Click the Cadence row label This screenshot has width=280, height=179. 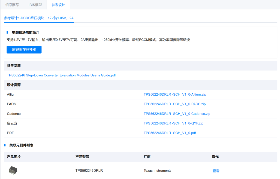click(x=14, y=114)
